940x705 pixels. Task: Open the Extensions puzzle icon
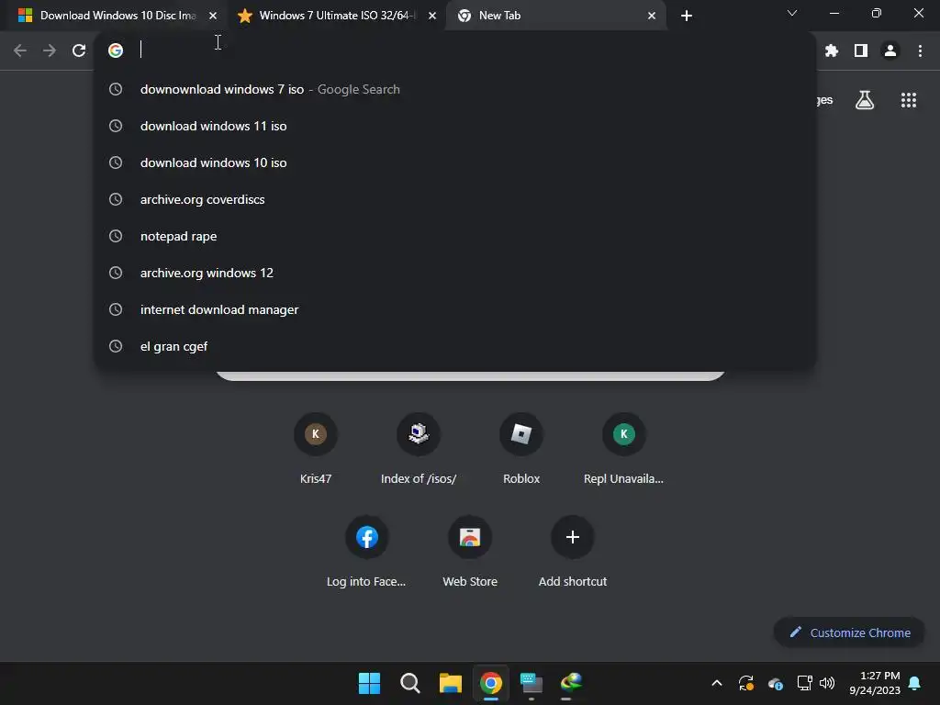(831, 51)
